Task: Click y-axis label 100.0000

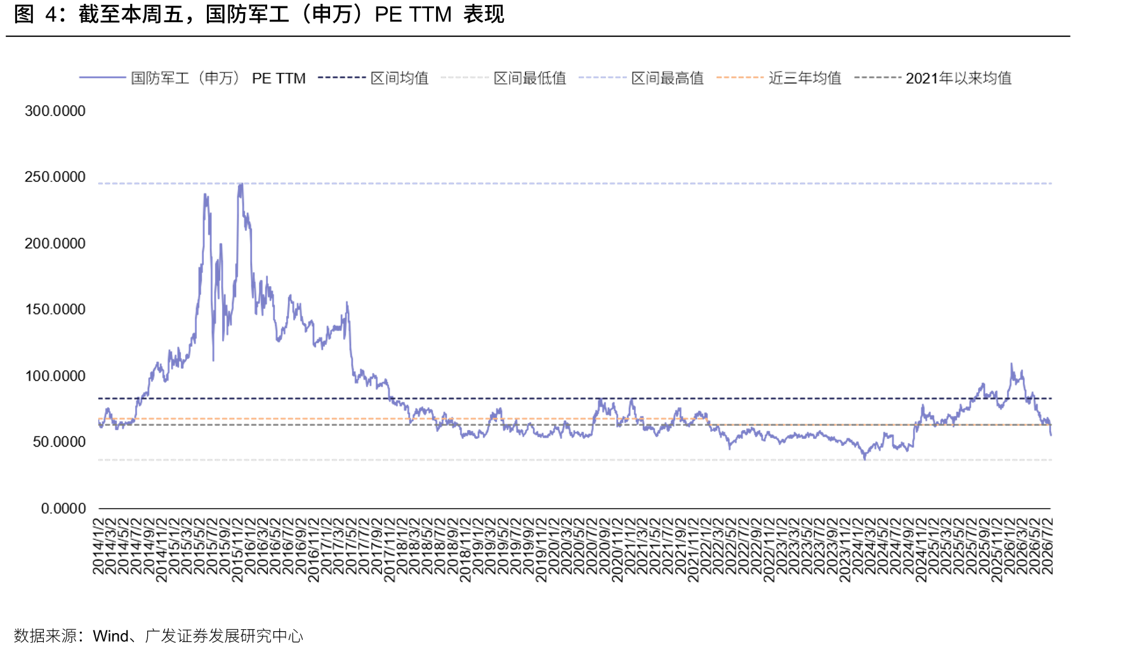Action: (55, 376)
